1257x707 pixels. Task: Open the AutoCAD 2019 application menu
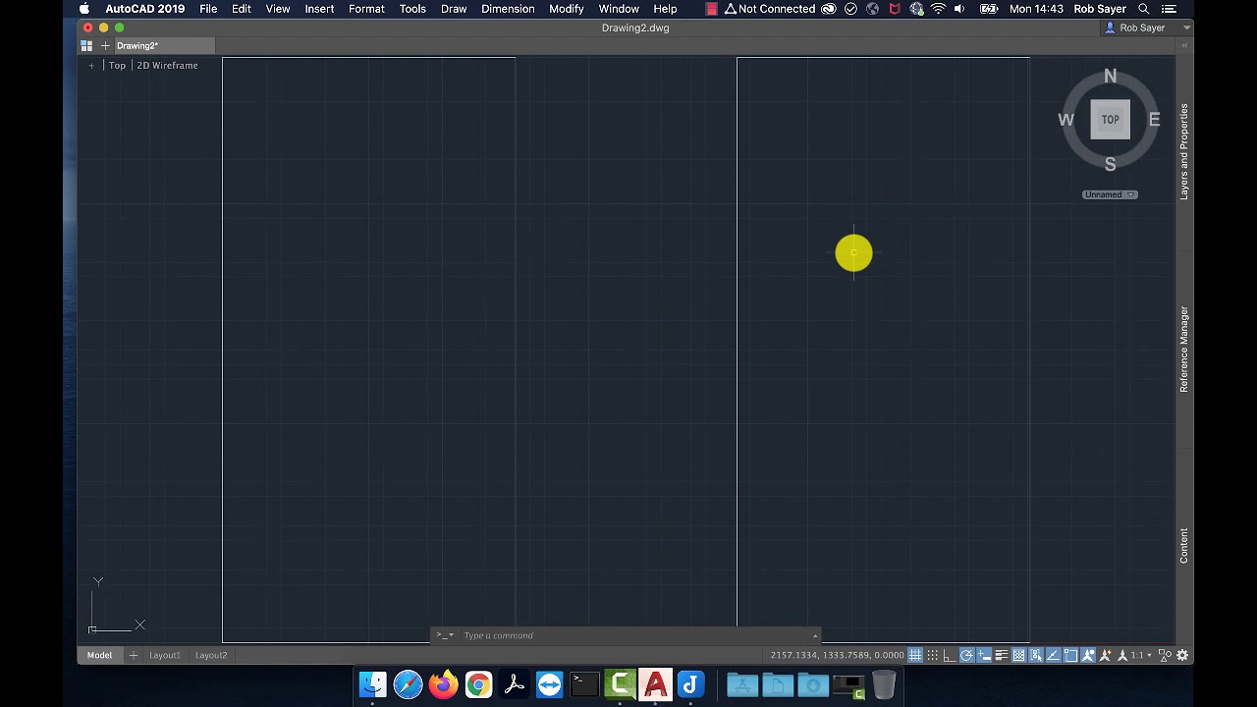pyautogui.click(x=145, y=9)
